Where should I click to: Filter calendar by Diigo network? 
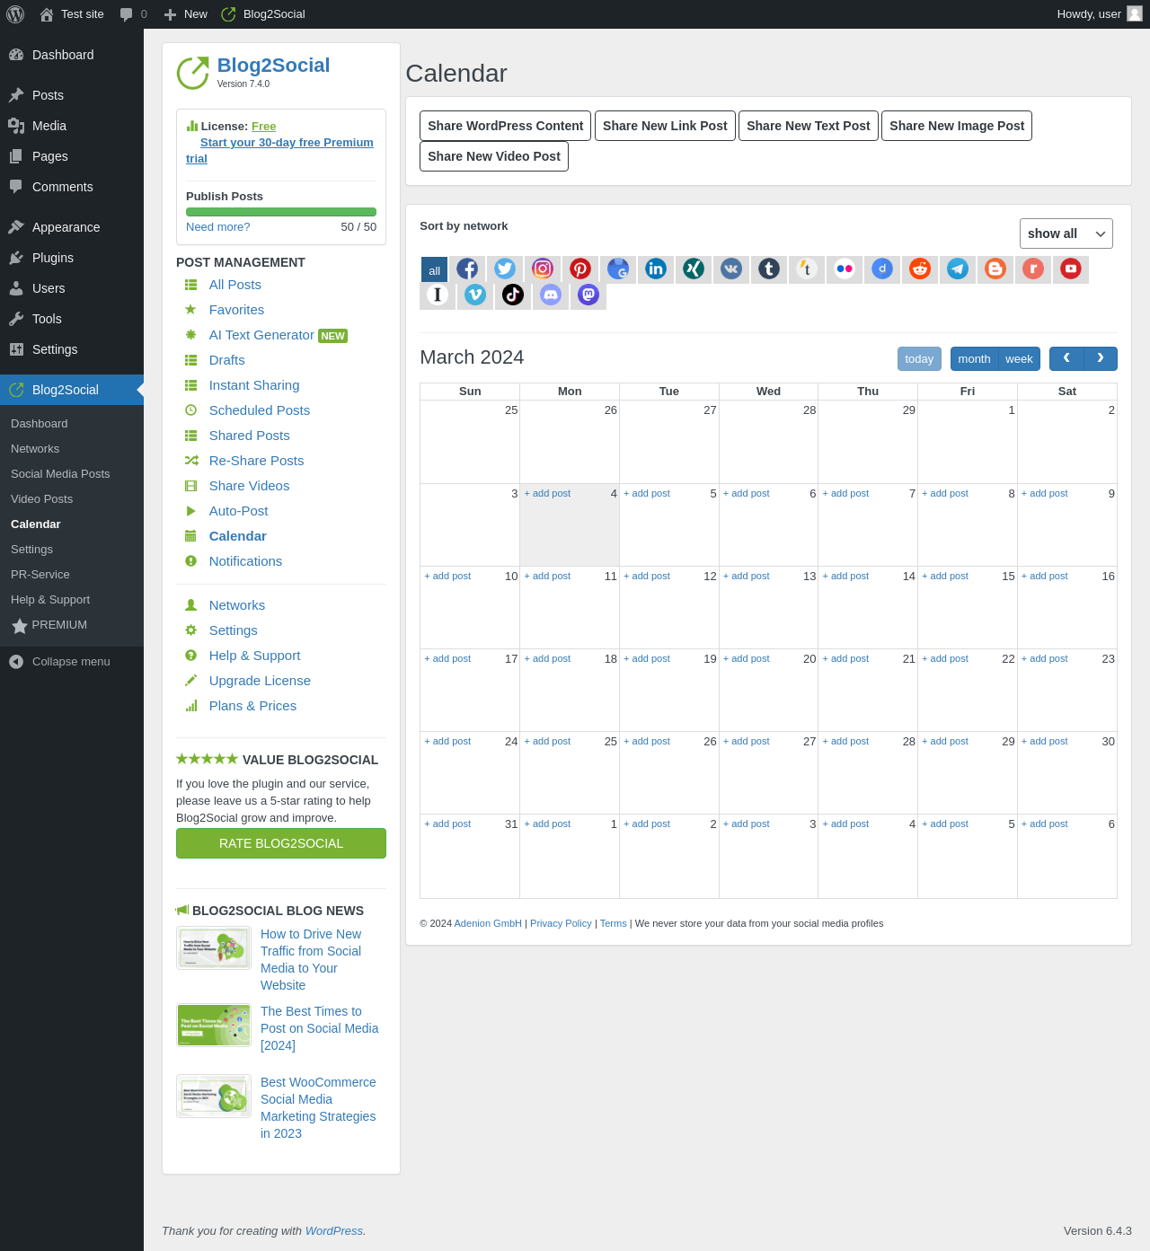click(x=882, y=269)
